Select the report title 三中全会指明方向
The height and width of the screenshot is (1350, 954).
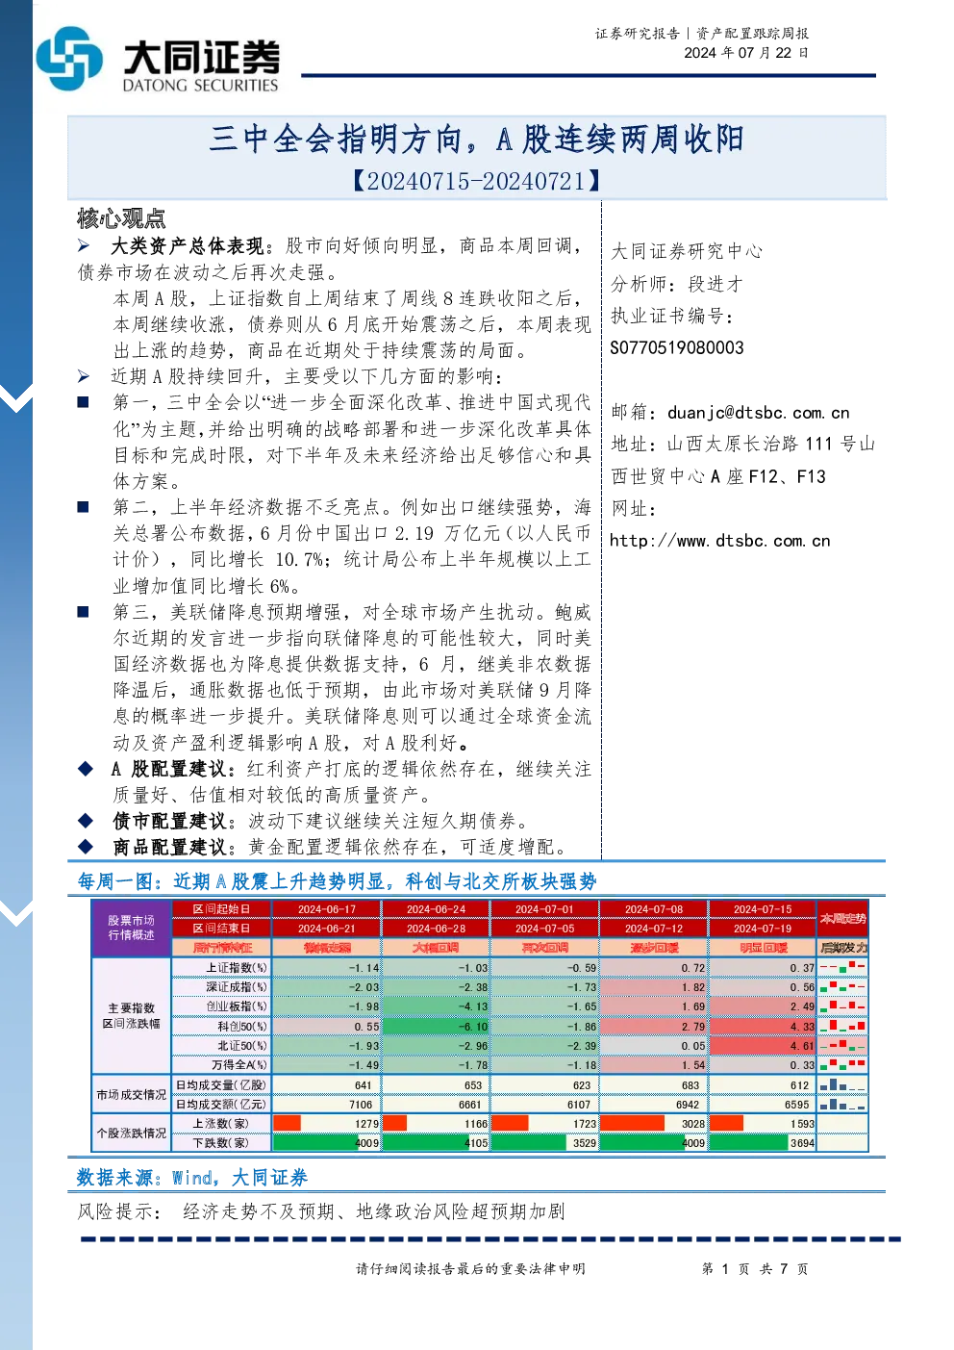[x=337, y=140]
